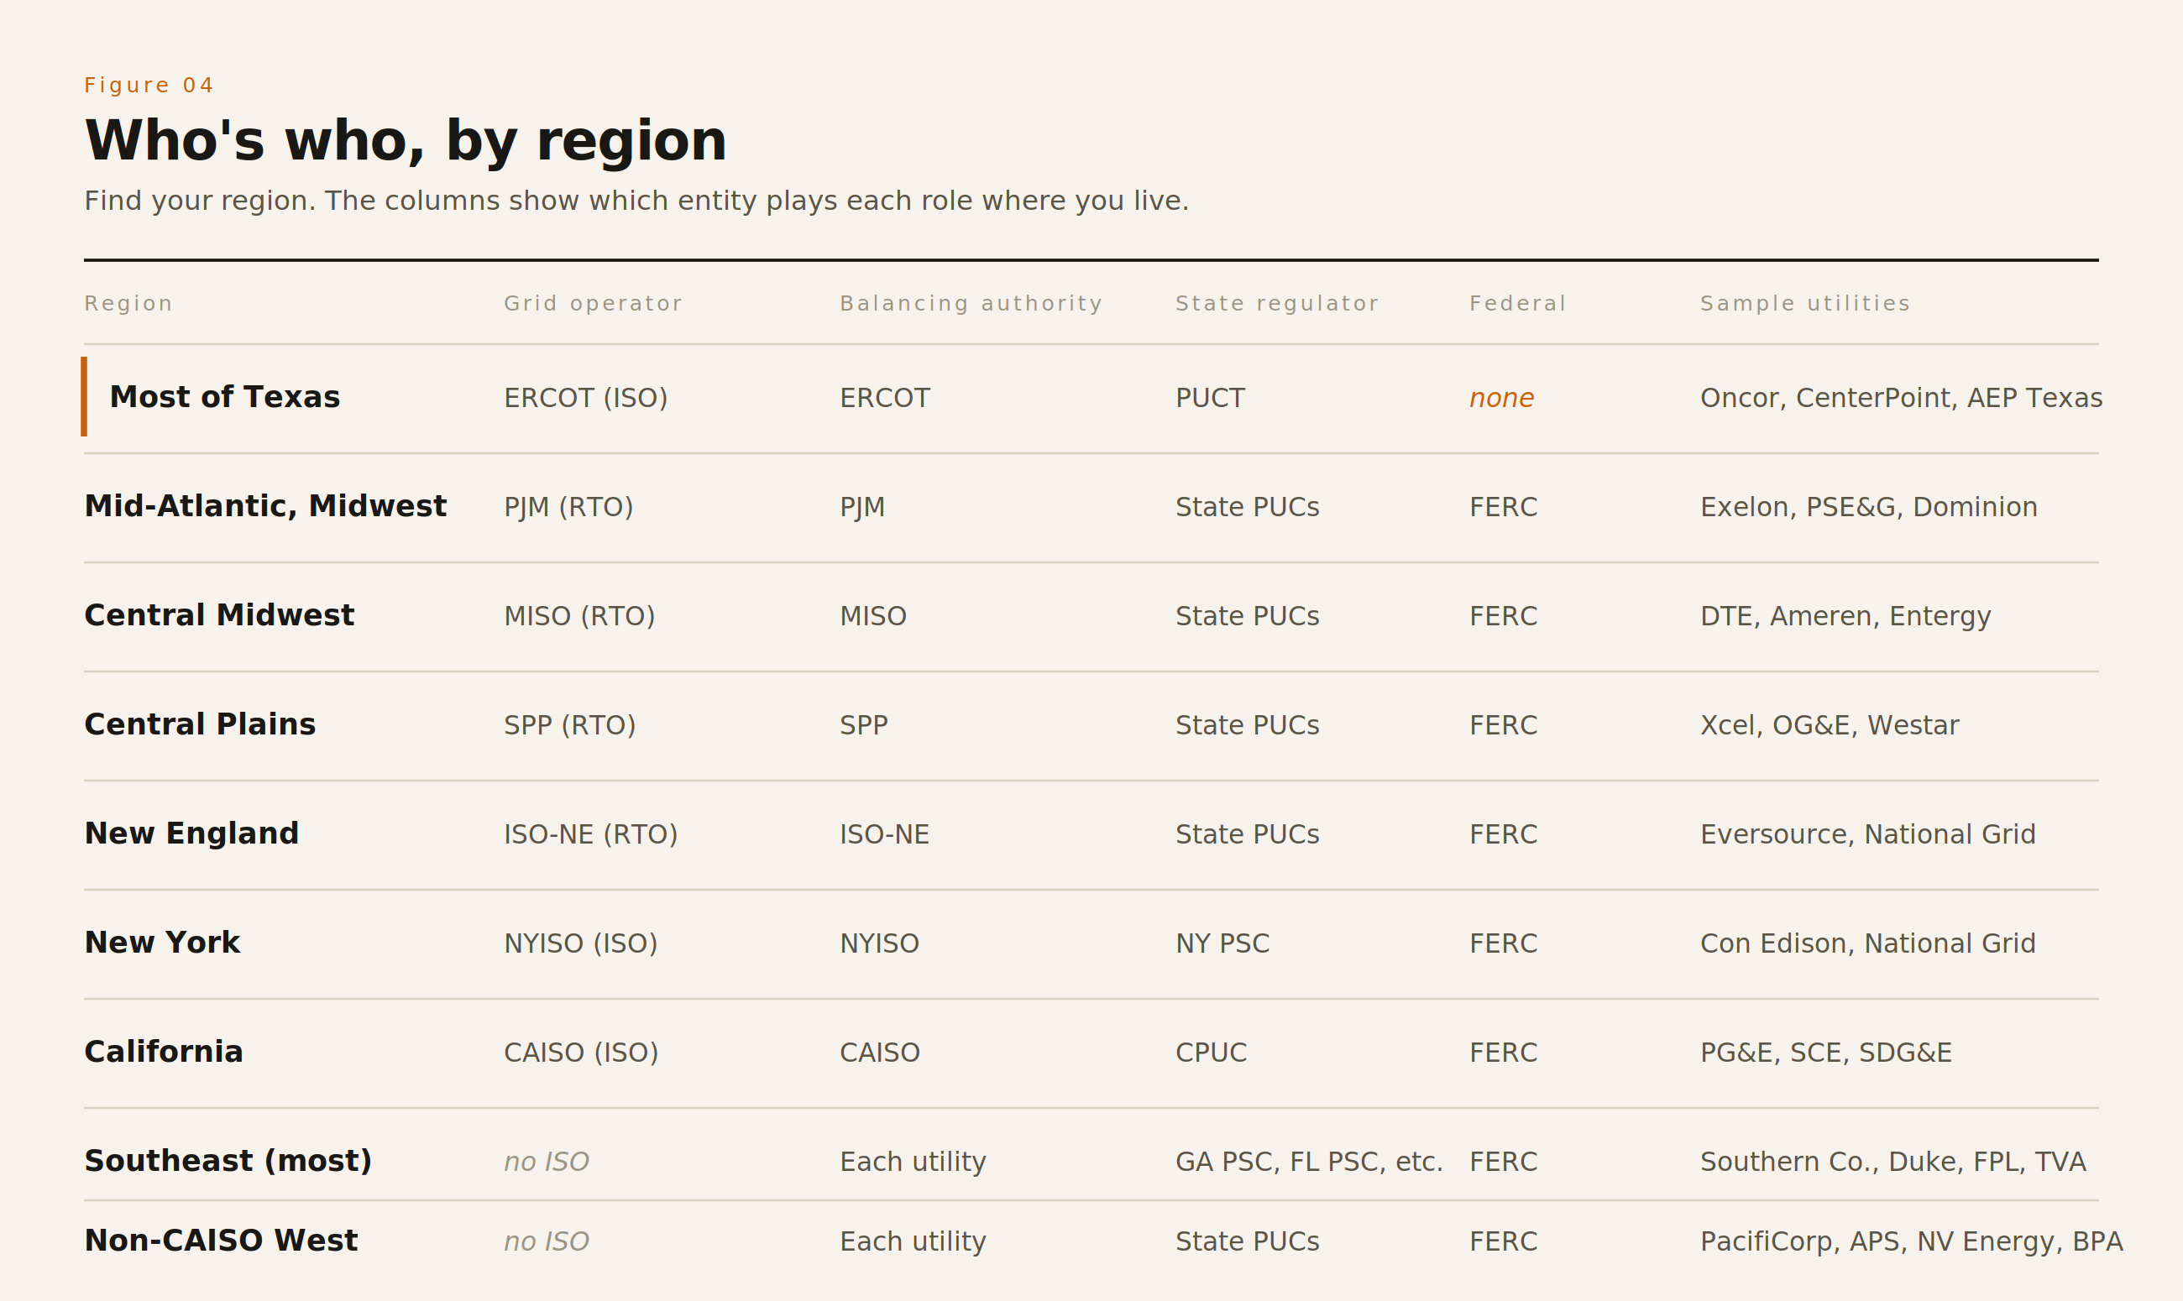Screen dimensions: 2183x1301
Task: Click the "SPP (RTO)" grid operator cell
Action: (x=570, y=725)
